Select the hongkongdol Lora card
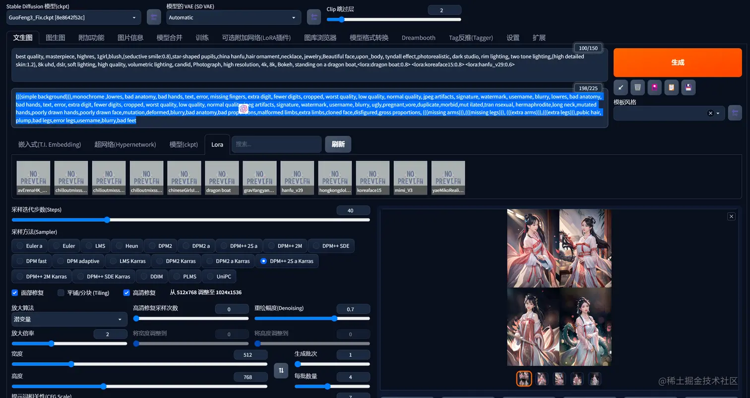Viewport: 750px width, 398px height. 335,178
